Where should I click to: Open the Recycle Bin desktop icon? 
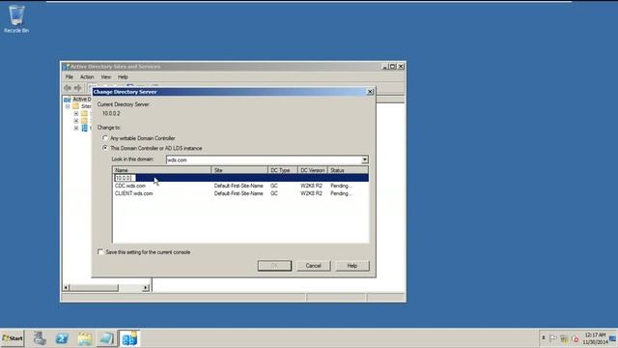pyautogui.click(x=16, y=18)
